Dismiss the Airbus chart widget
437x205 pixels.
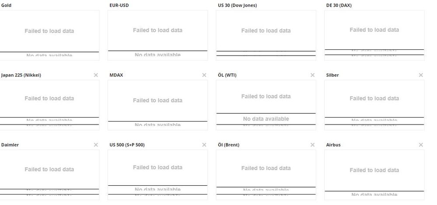point(421,145)
